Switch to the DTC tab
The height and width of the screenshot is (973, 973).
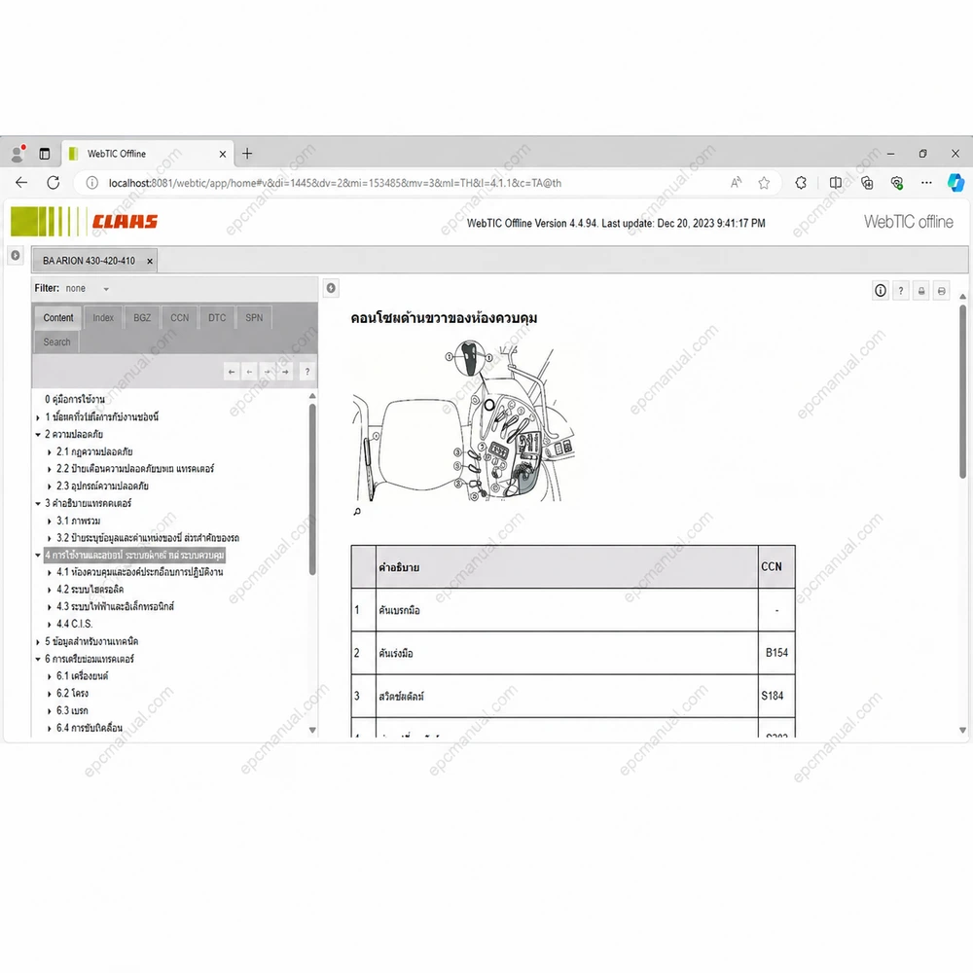217,318
